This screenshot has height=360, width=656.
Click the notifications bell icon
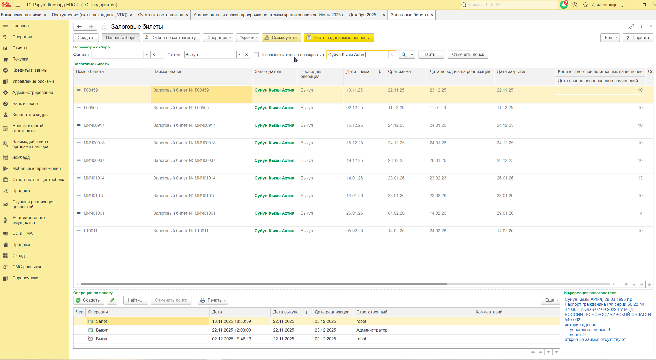564,5
